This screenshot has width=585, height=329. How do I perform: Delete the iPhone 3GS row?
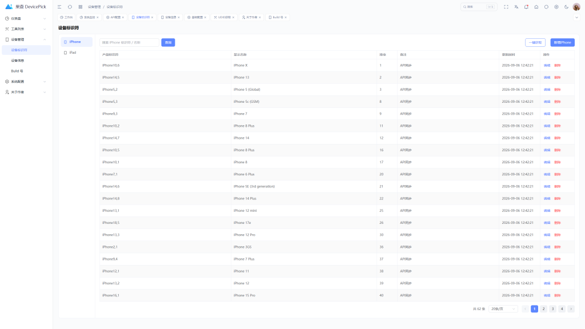coord(557,247)
